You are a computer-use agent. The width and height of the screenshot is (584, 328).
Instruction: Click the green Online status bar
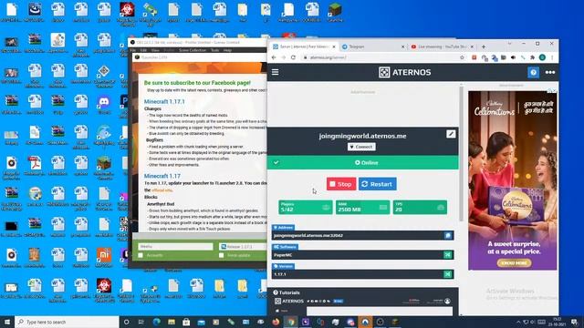[x=363, y=162]
